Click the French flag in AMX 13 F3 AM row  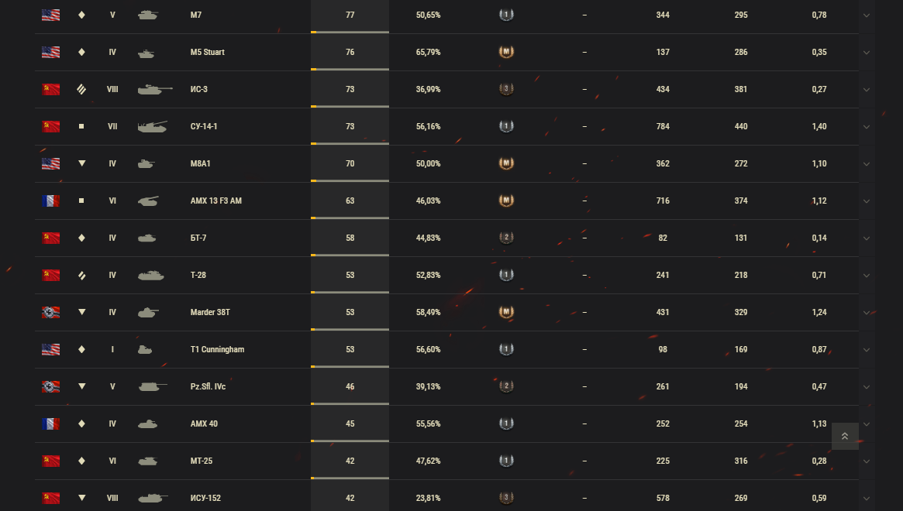tap(50, 201)
